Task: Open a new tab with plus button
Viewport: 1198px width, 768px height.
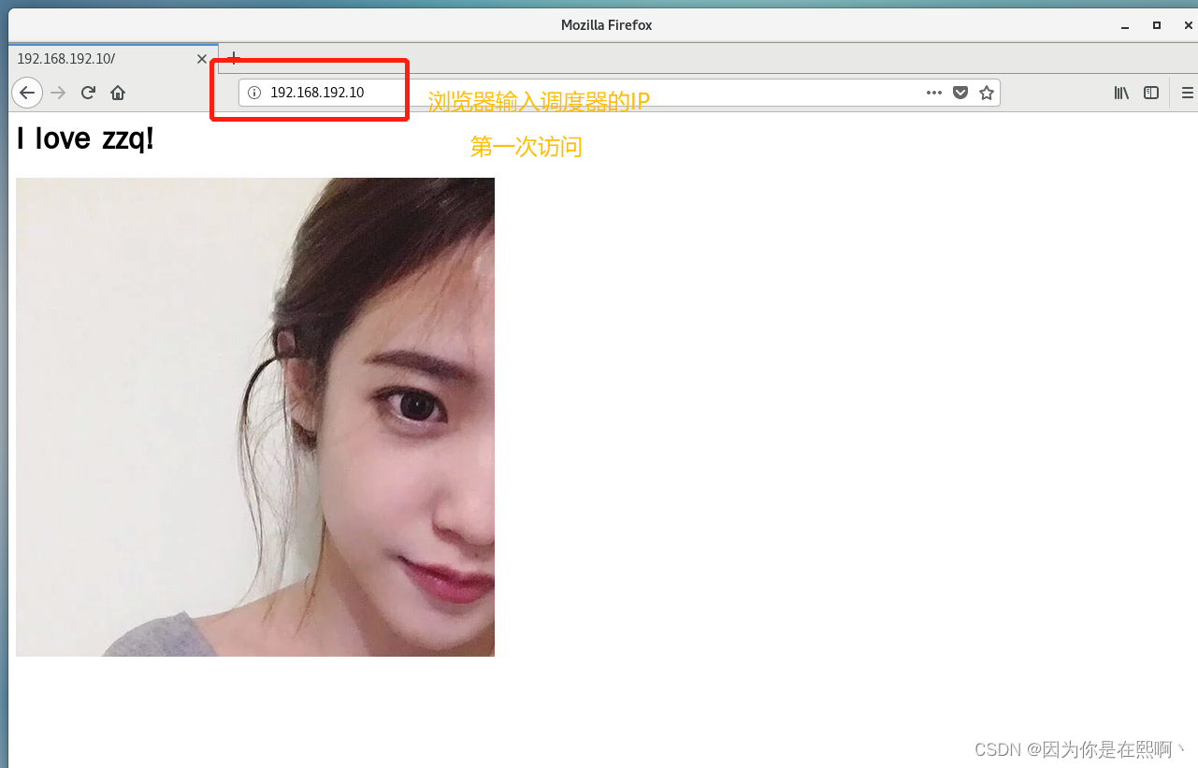Action: pyautogui.click(x=234, y=58)
